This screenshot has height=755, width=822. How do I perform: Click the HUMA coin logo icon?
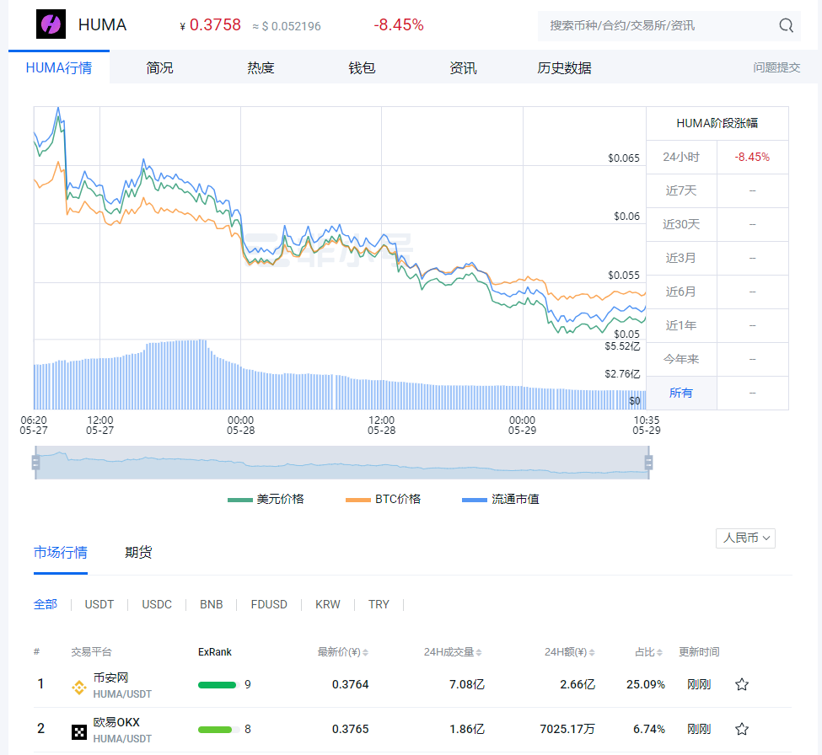51,24
